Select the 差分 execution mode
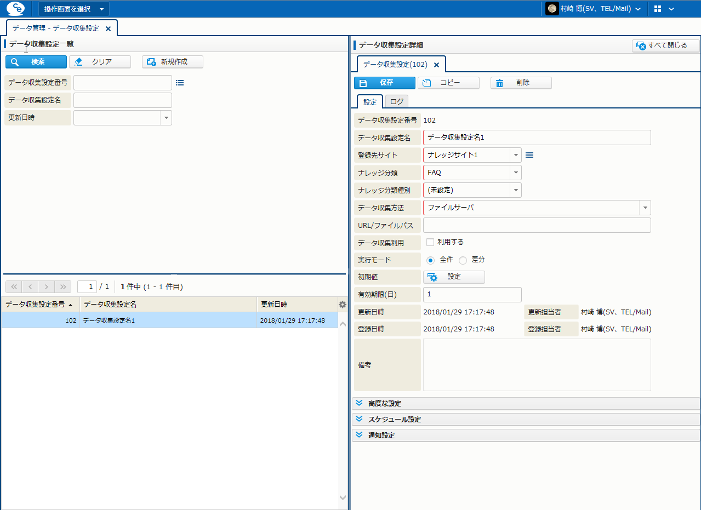 (463, 260)
